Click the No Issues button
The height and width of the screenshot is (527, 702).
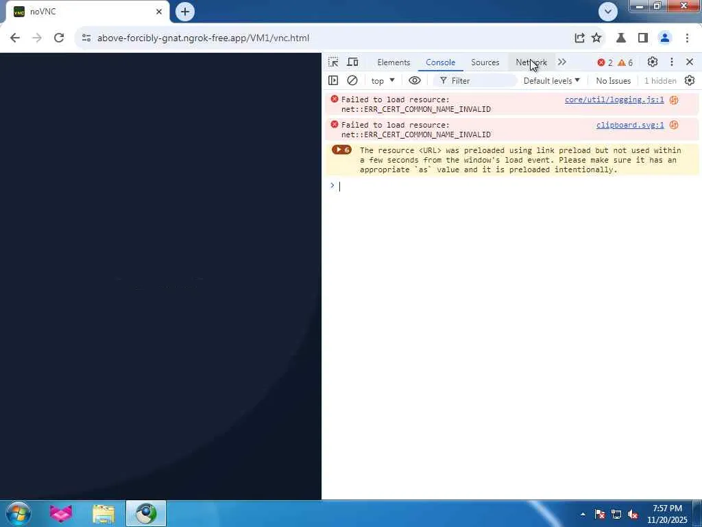click(x=614, y=81)
